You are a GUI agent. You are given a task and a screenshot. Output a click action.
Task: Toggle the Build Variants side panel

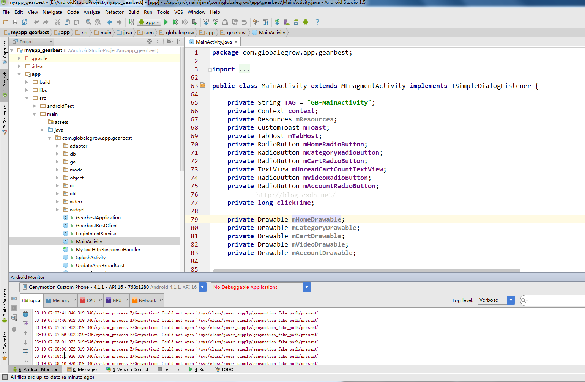click(x=5, y=306)
